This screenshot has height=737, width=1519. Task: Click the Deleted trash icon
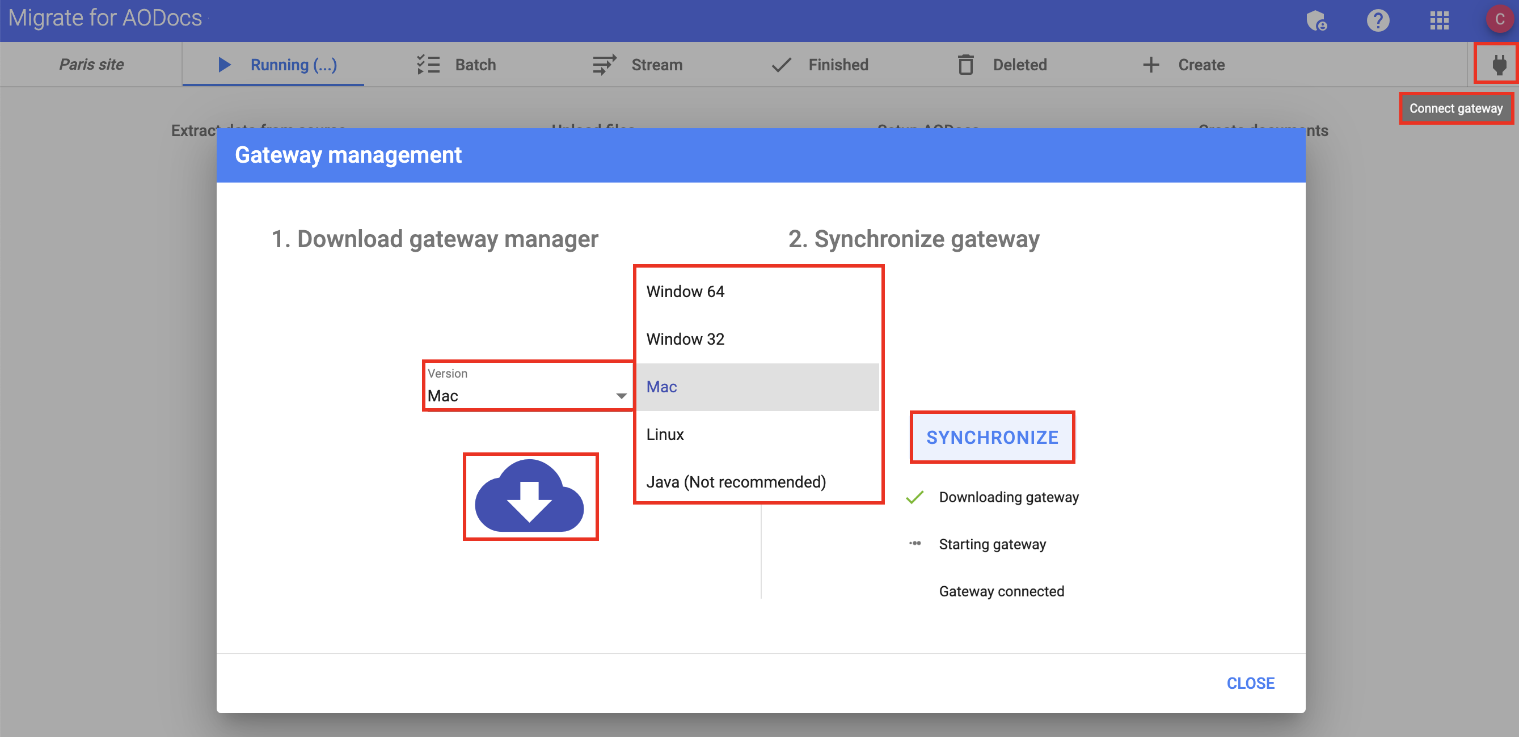pos(965,64)
